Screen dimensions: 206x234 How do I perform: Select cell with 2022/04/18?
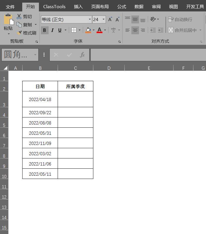pos(40,99)
